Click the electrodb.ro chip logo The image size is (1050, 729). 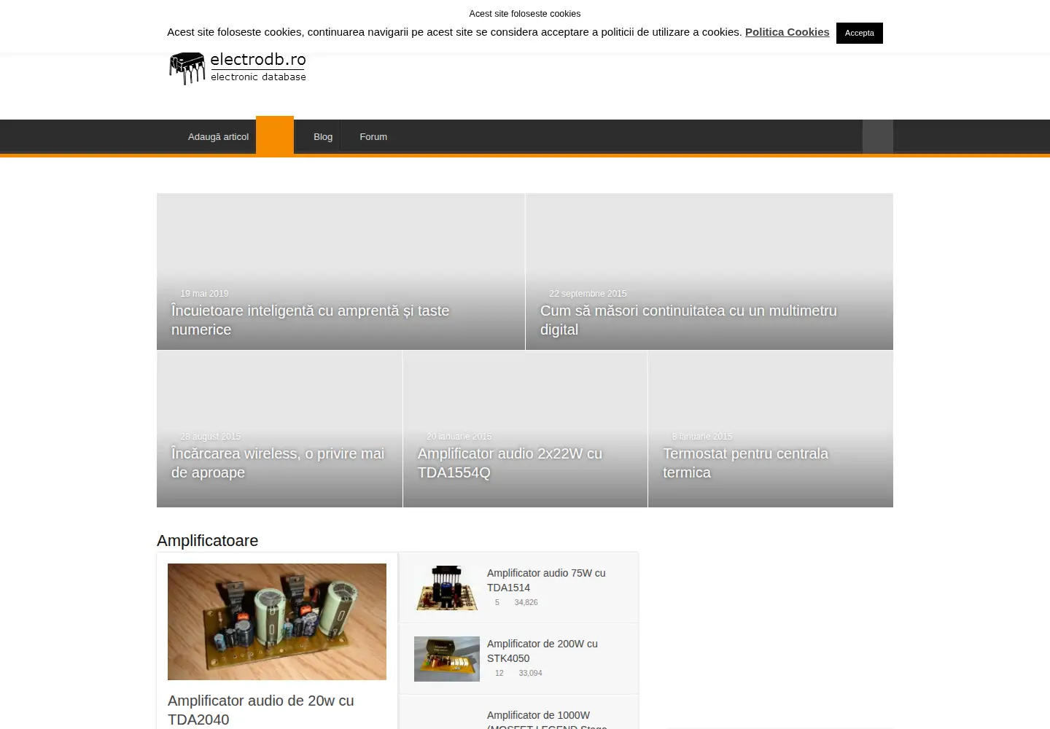(x=238, y=69)
